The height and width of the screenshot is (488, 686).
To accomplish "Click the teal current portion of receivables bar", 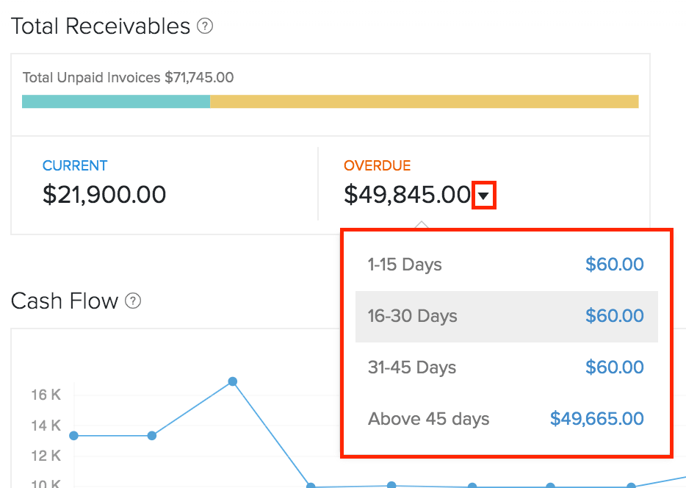I will (116, 101).
